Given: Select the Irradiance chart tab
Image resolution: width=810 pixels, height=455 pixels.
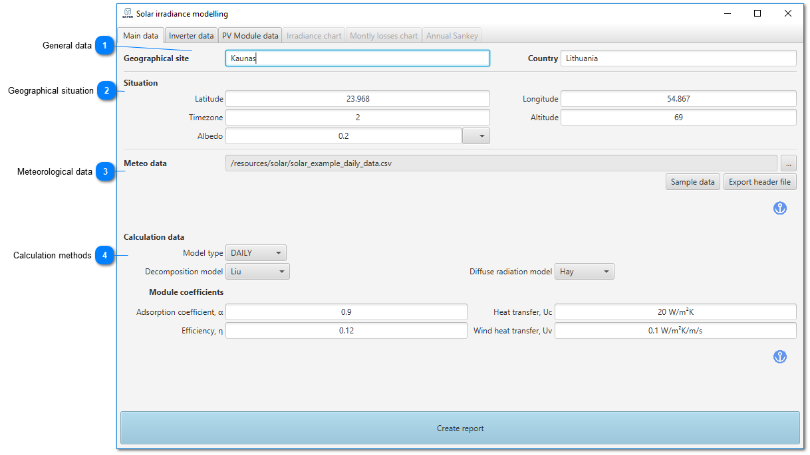Looking at the screenshot, I should 315,36.
